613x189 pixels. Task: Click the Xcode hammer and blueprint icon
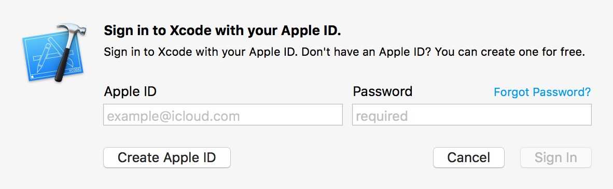(x=55, y=53)
